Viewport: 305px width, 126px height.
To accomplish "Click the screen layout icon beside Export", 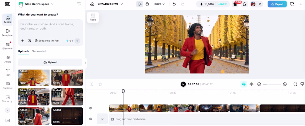I will click(292, 4).
